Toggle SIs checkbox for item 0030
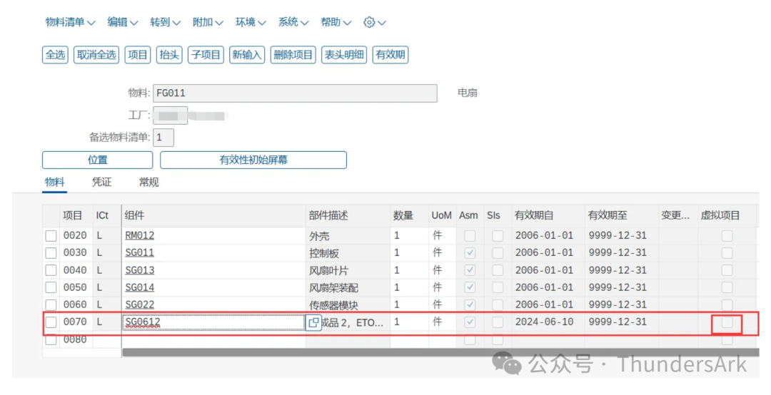Viewport: 771px width, 395px height. coord(497,253)
